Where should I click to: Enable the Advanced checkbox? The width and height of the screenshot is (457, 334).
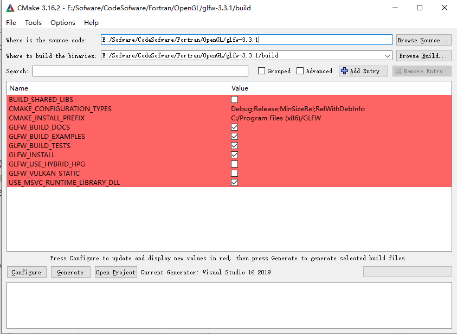(300, 71)
